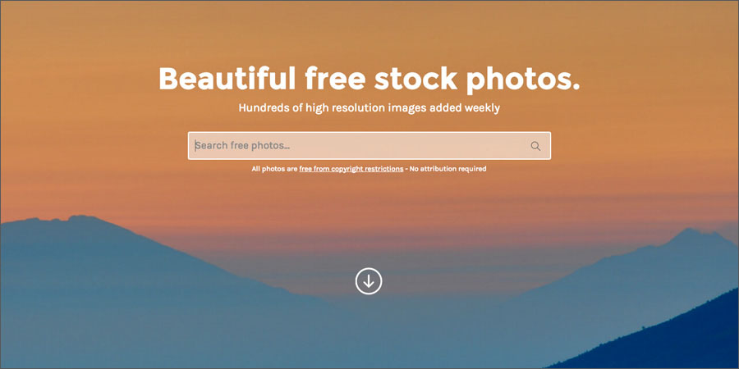
Task: Open the "free from copyright restrictions" link
Action: (x=351, y=168)
